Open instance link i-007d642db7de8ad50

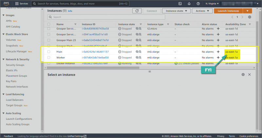[x=95, y=57]
